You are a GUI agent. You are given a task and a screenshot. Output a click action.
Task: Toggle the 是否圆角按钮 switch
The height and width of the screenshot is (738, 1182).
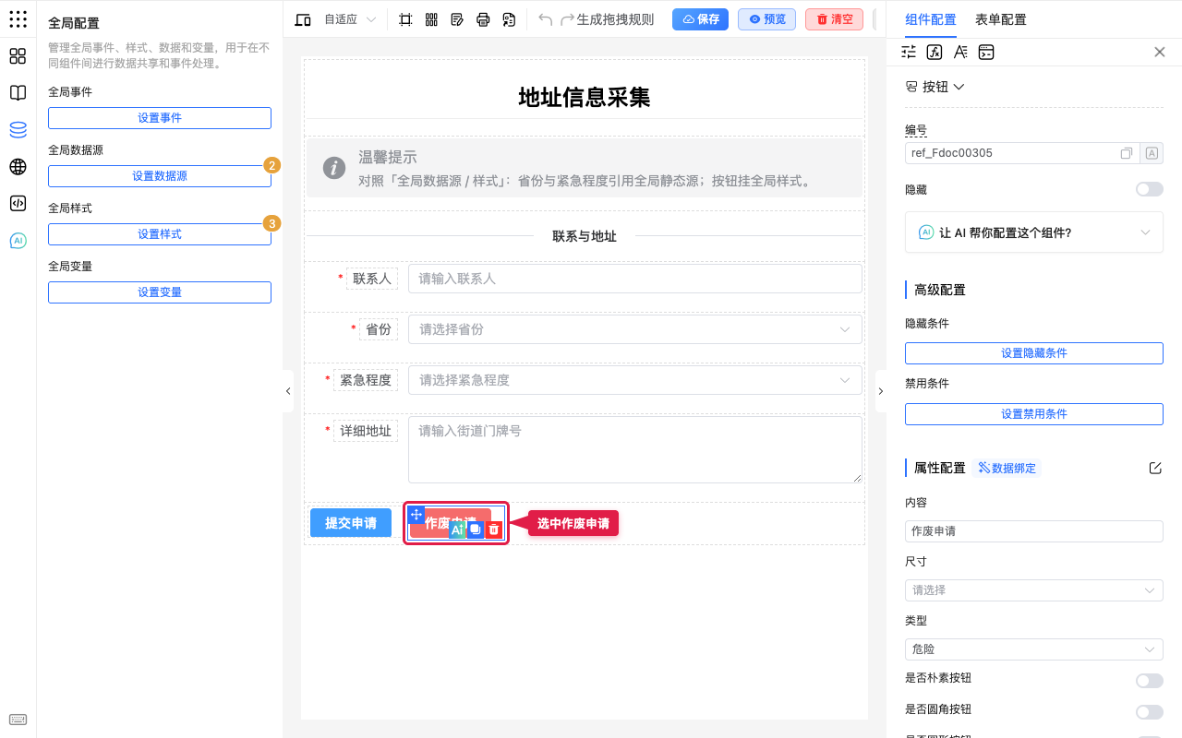(x=1150, y=712)
